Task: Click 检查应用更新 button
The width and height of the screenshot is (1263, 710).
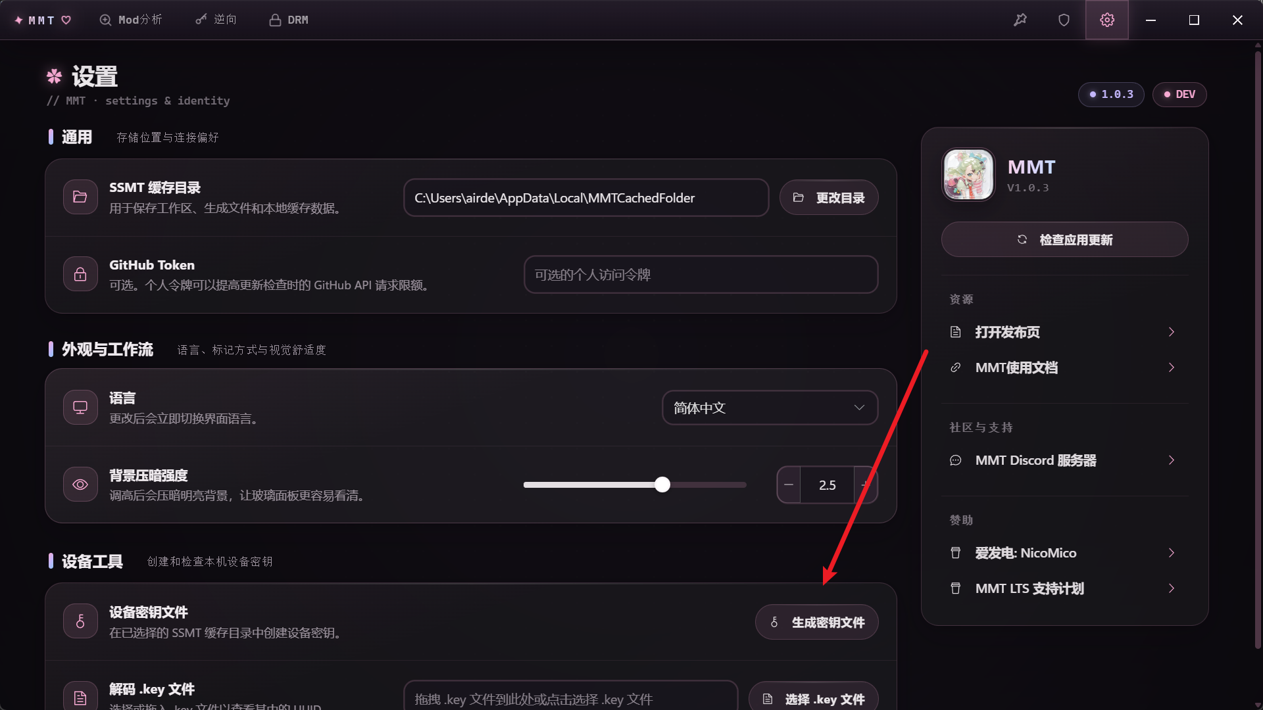Action: pyautogui.click(x=1064, y=239)
